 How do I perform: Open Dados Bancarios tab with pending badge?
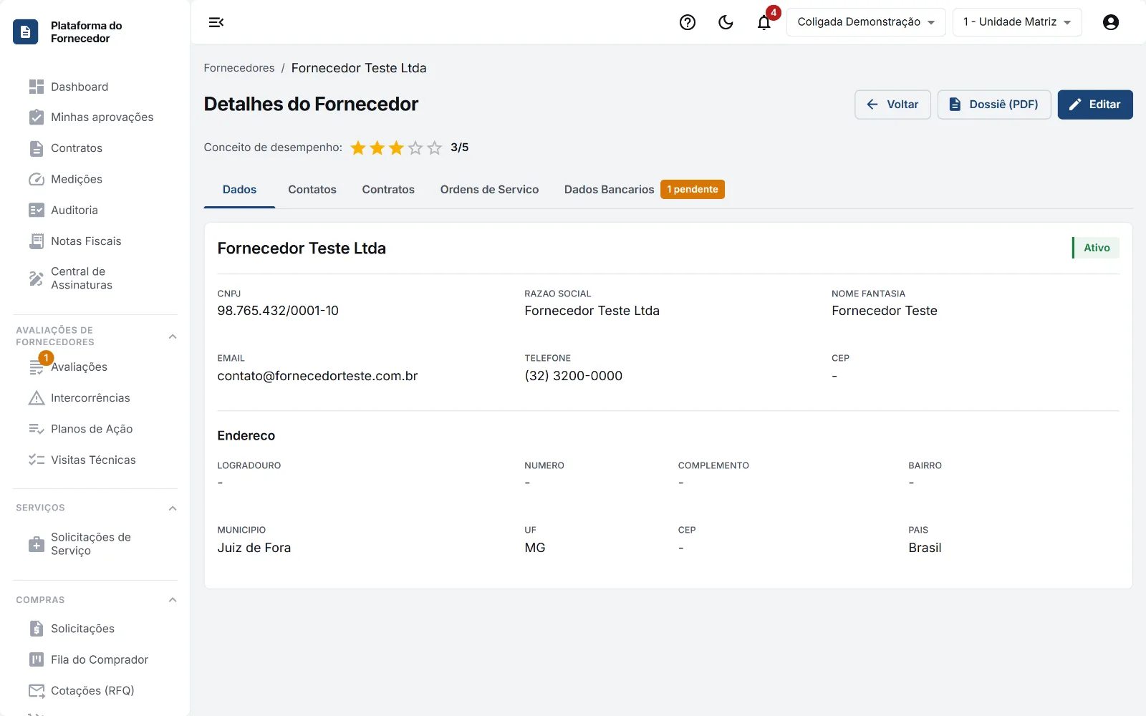pos(644,190)
